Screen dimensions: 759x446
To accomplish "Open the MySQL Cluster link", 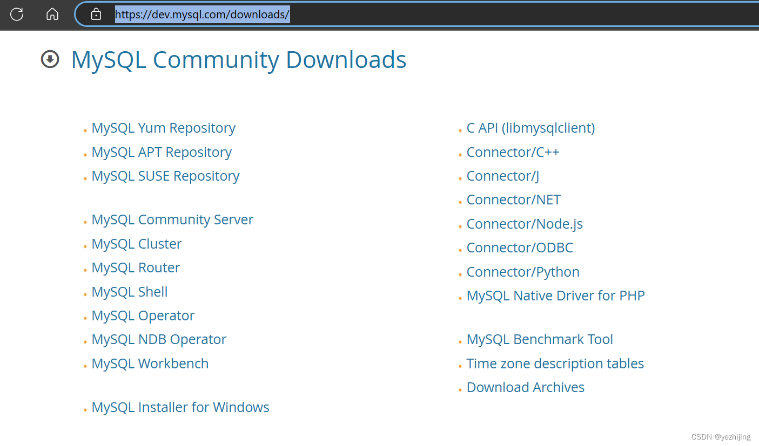I will 137,244.
